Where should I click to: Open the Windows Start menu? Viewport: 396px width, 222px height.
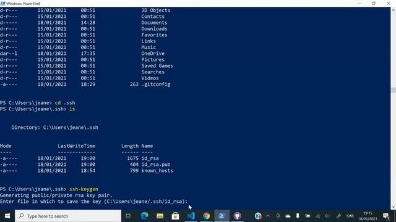click(x=7, y=216)
